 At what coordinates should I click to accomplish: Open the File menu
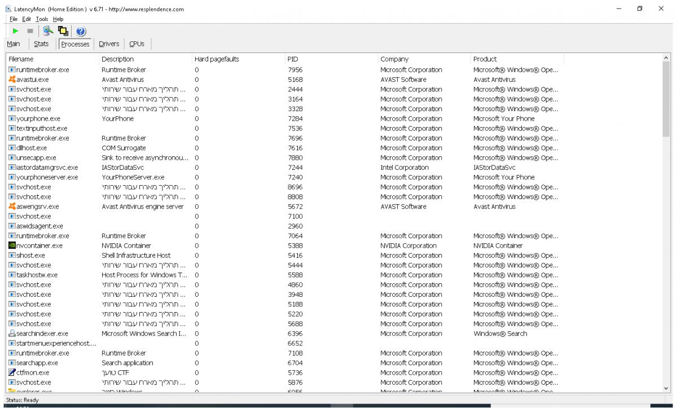(14, 19)
